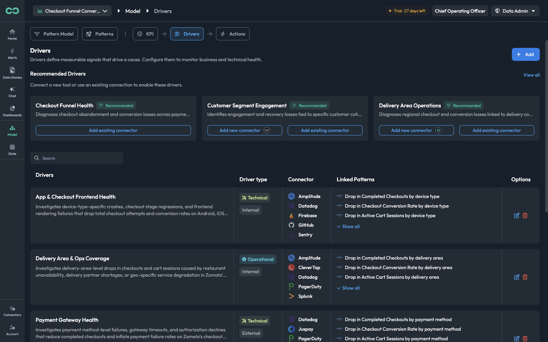Click the Add button
Image resolution: width=548 pixels, height=342 pixels.
[526, 54]
